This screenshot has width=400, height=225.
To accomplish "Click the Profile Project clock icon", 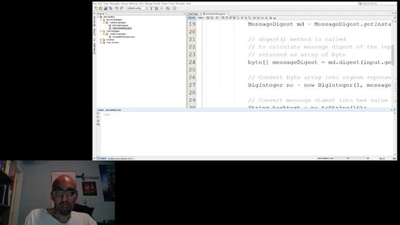I will (x=174, y=8).
